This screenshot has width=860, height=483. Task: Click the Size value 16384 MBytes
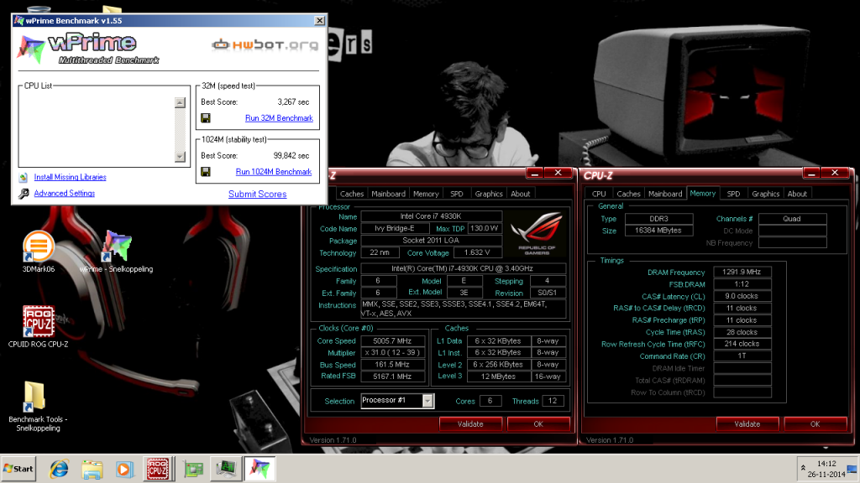[658, 231]
